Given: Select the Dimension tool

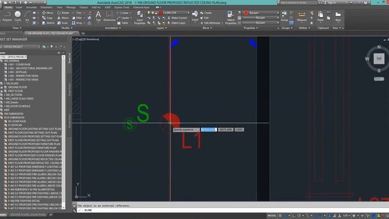Looking at the screenshot, I should [x=109, y=16].
